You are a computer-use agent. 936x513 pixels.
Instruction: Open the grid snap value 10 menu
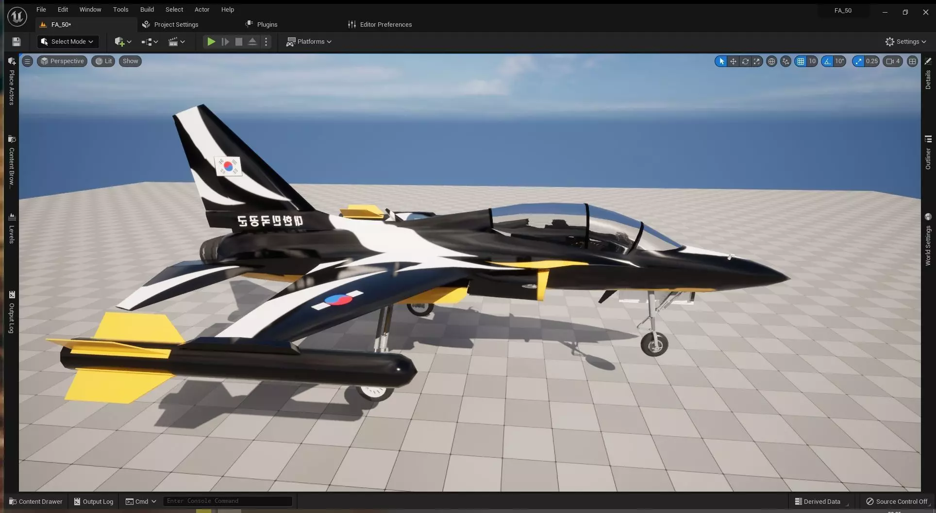click(812, 61)
